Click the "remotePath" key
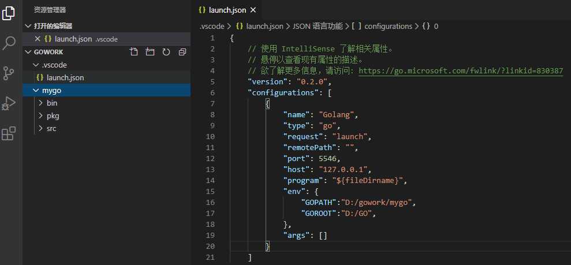This screenshot has width=571, height=265. pos(310,147)
